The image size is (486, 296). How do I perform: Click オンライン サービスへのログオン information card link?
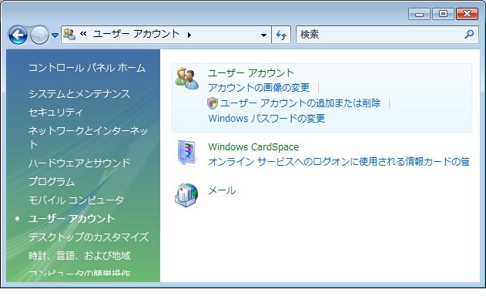339,161
